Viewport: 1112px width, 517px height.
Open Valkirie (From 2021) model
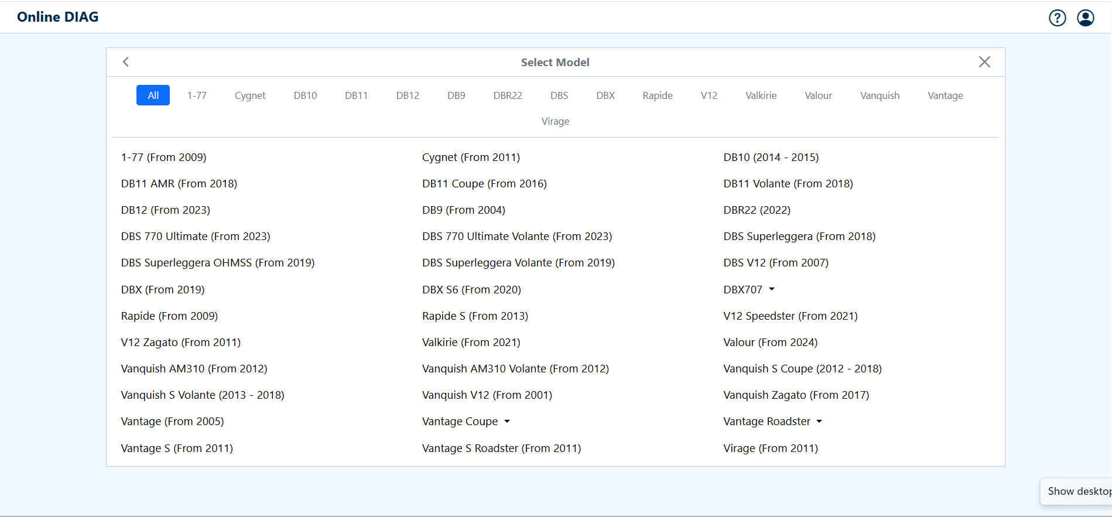(x=471, y=343)
